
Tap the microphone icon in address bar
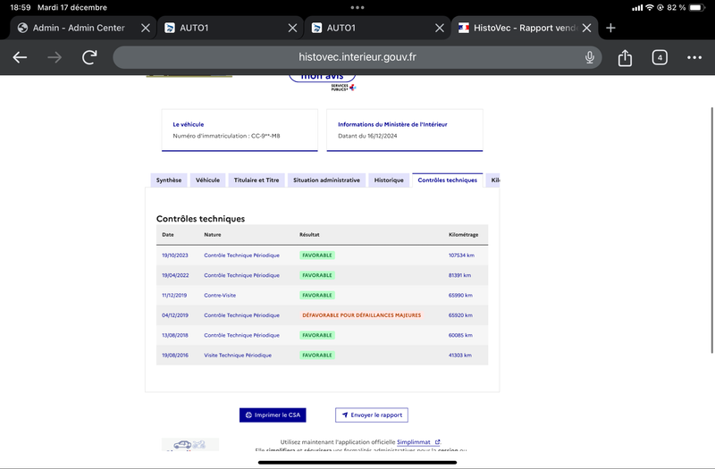click(590, 57)
